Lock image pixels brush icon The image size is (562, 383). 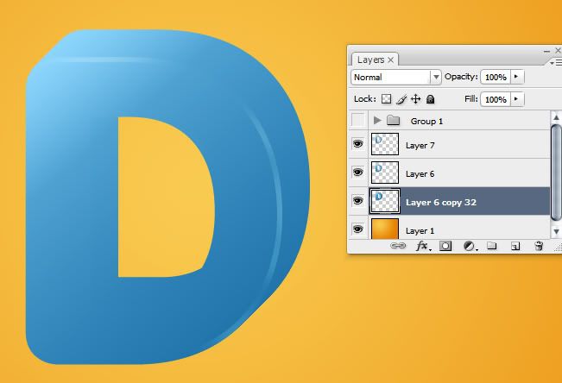tap(401, 99)
